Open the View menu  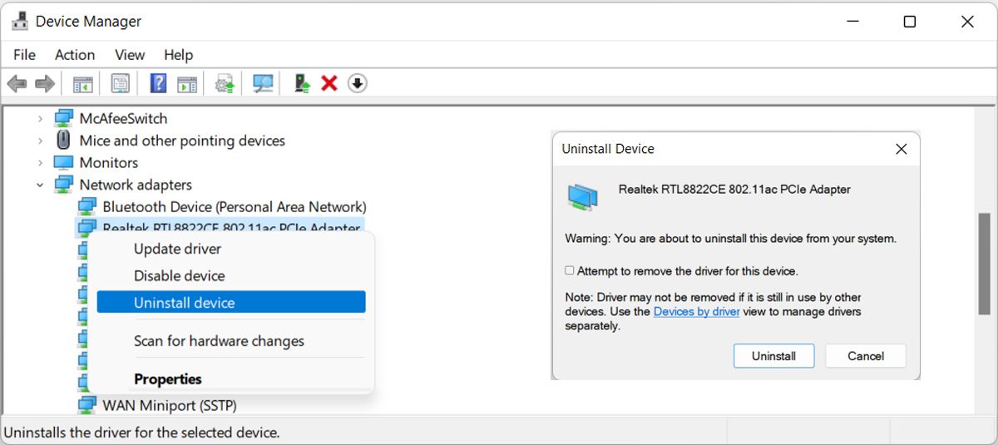(130, 55)
